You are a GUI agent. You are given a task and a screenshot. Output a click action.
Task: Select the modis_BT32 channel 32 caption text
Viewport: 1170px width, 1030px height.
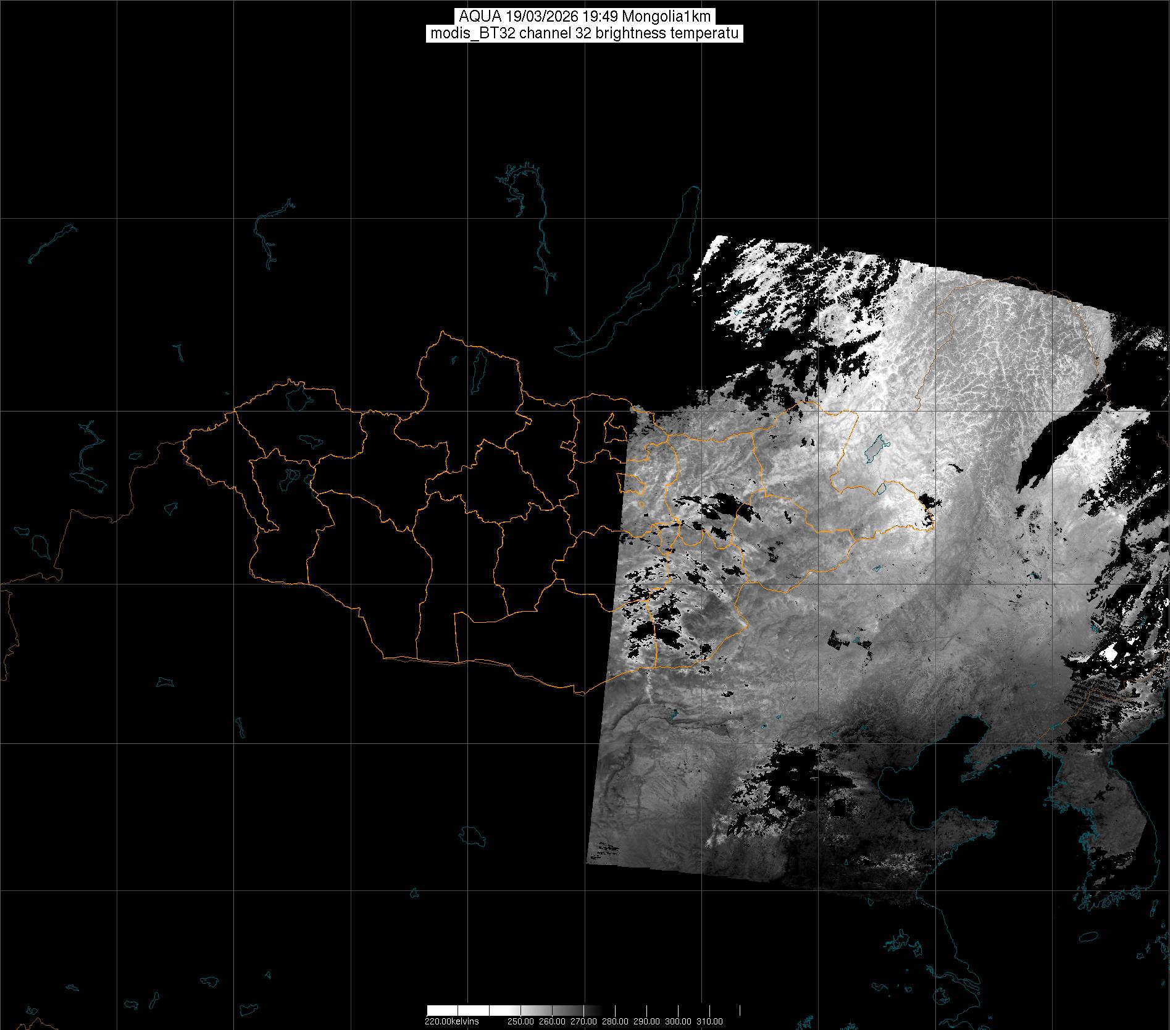[x=584, y=34]
